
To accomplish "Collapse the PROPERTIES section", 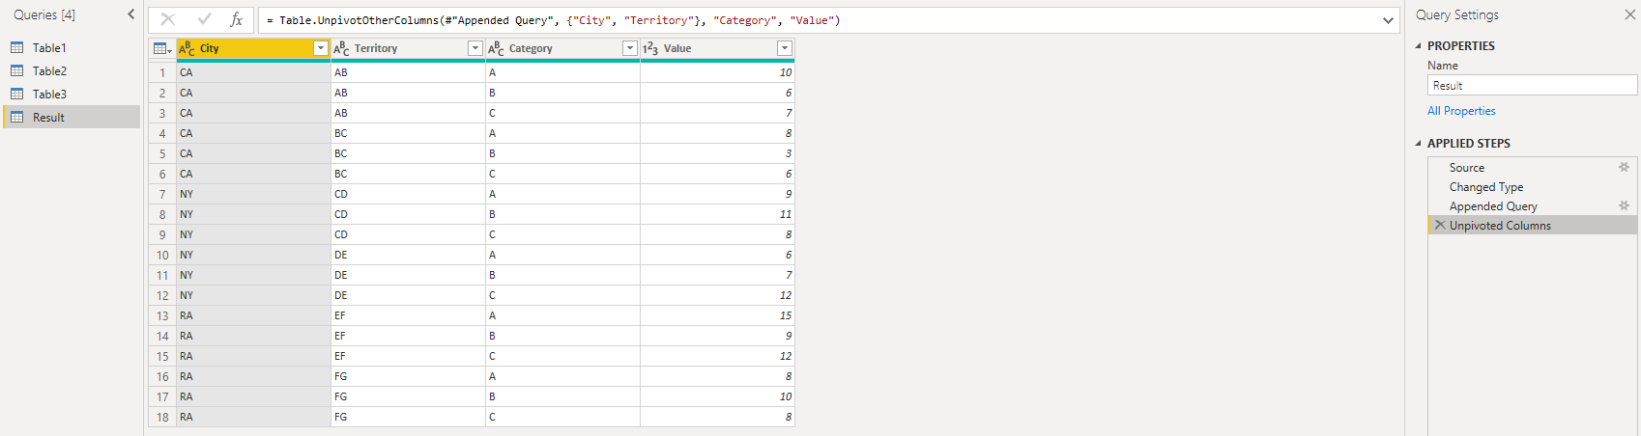I will (x=1419, y=45).
